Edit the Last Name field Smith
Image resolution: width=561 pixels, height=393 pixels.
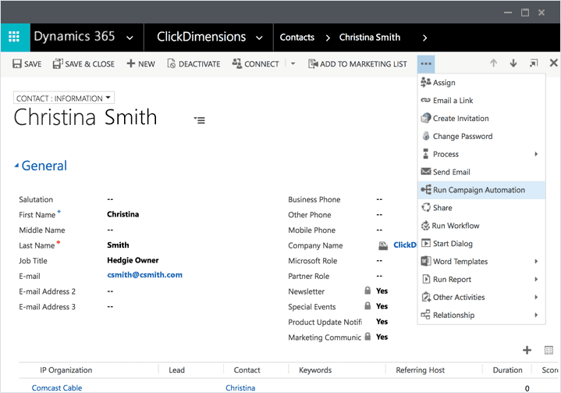click(118, 245)
